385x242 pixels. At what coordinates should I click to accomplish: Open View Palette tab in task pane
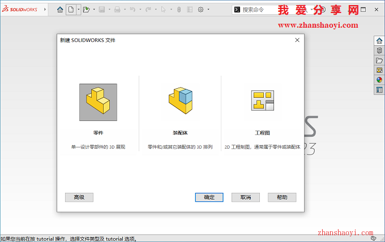[379, 70]
